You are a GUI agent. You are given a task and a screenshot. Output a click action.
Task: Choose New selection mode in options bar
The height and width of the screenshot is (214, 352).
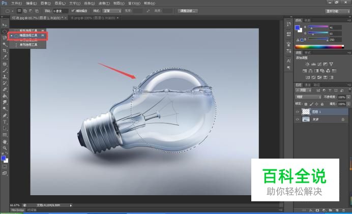[19, 11]
